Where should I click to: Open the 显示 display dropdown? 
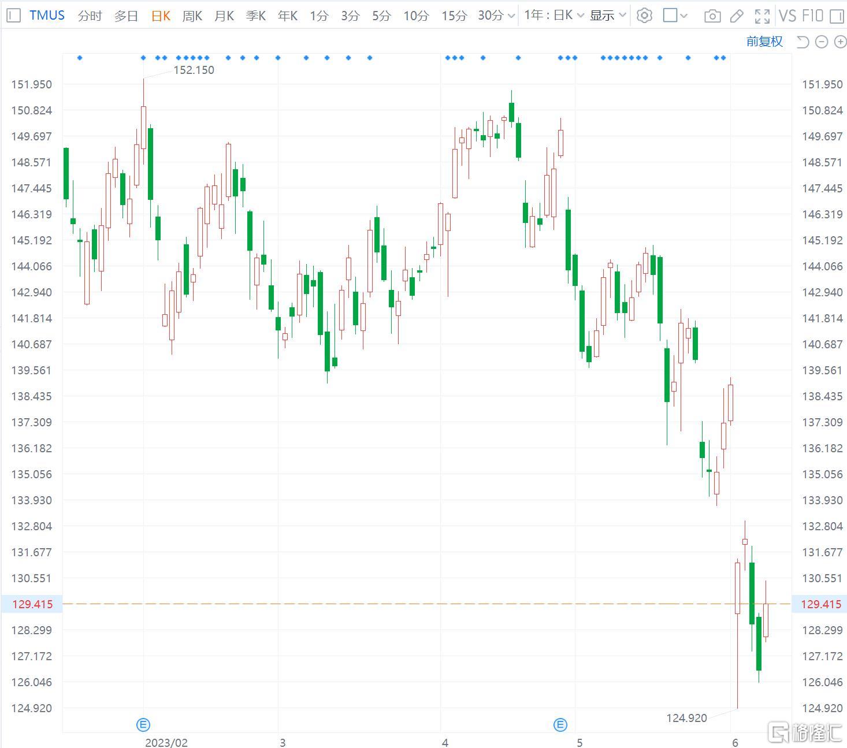(608, 16)
